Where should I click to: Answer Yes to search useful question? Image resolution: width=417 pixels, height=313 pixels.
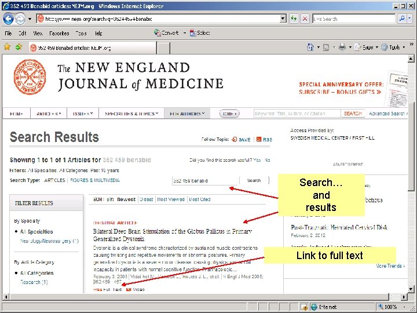(x=257, y=160)
